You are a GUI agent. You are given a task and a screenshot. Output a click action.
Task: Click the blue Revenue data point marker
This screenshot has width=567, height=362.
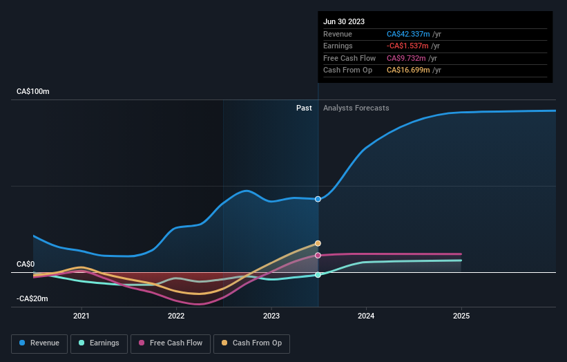tap(318, 199)
